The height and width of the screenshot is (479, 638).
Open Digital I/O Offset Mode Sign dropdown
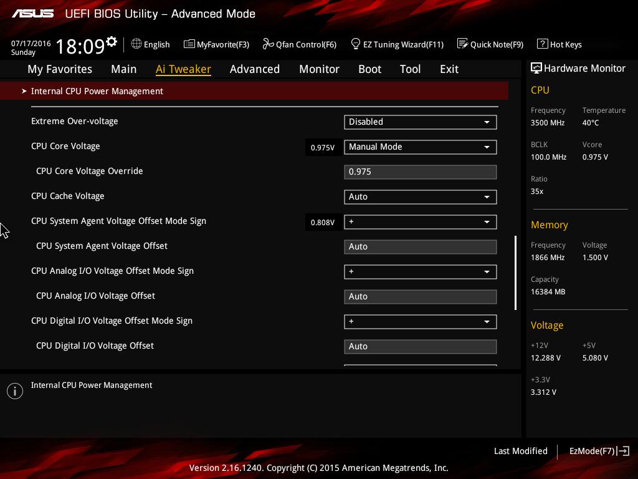pos(421,322)
